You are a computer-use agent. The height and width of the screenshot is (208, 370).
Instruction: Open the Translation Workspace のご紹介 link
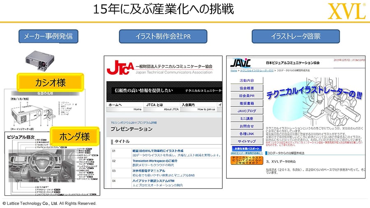click(155, 161)
